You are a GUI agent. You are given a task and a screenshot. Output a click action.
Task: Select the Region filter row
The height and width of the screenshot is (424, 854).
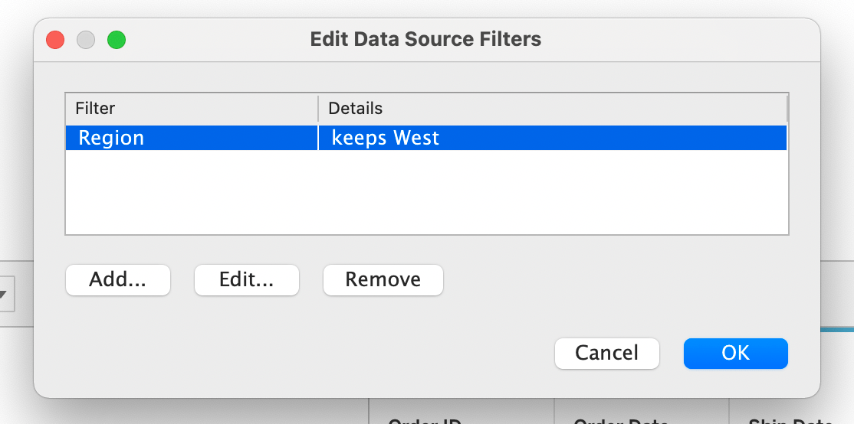112,138
